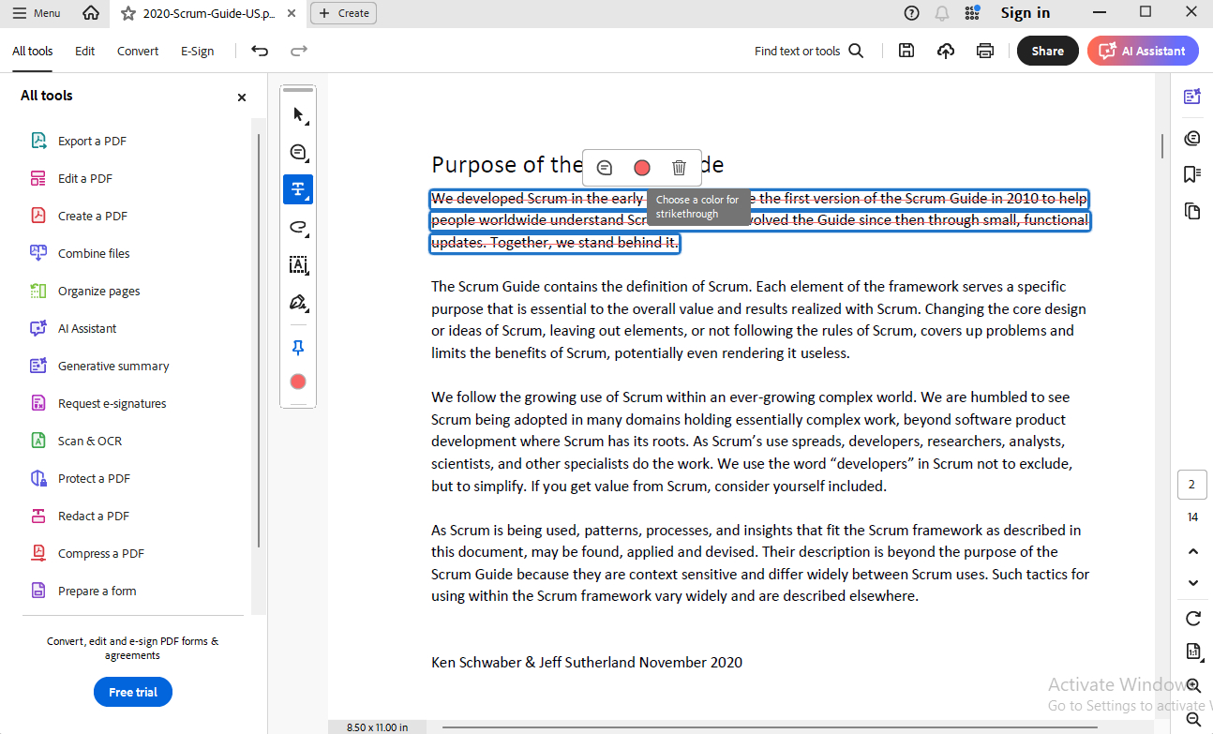Select the strikethrough text tool in toolbar
Viewport: 1213px width, 734px height.
(x=298, y=189)
